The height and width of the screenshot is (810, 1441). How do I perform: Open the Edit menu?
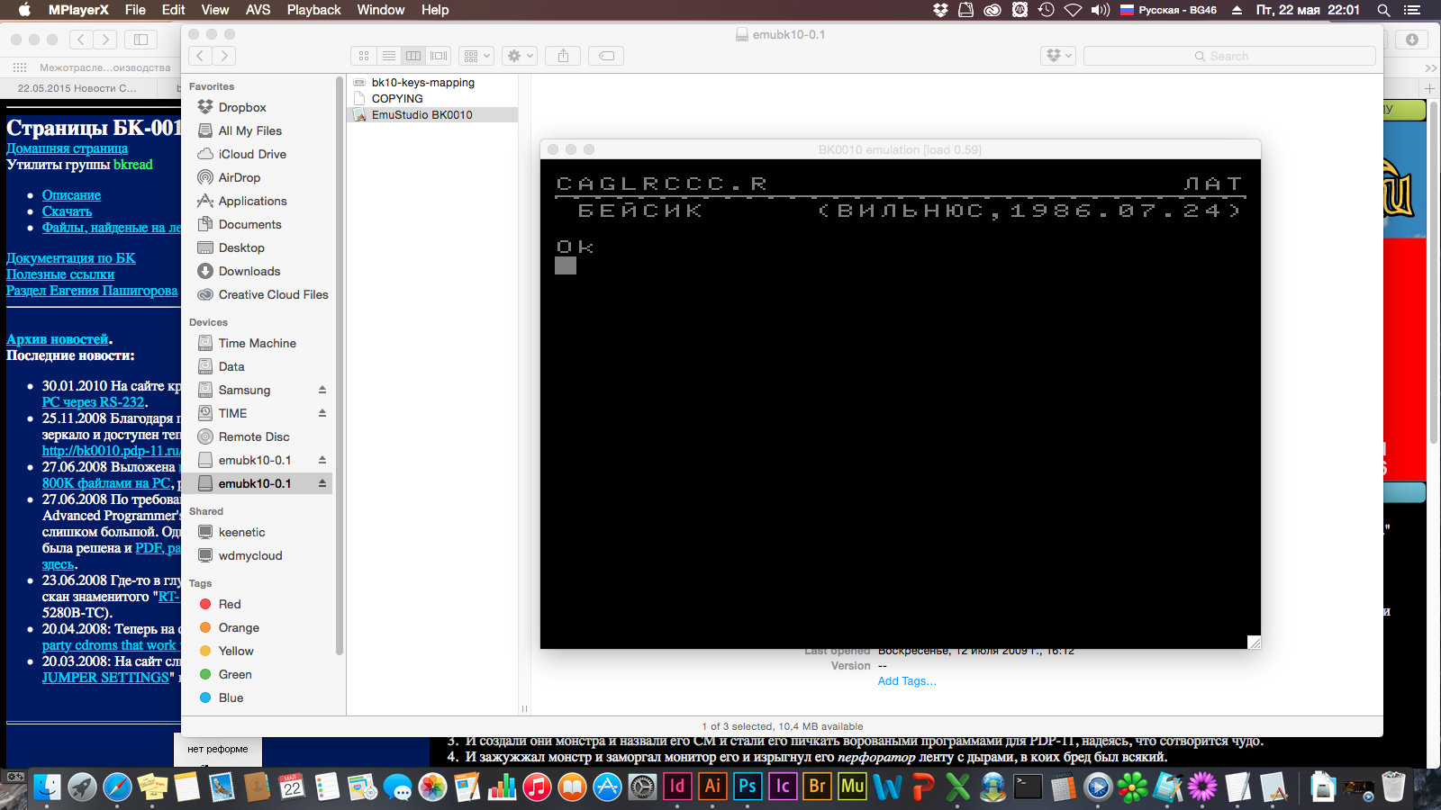(x=173, y=10)
